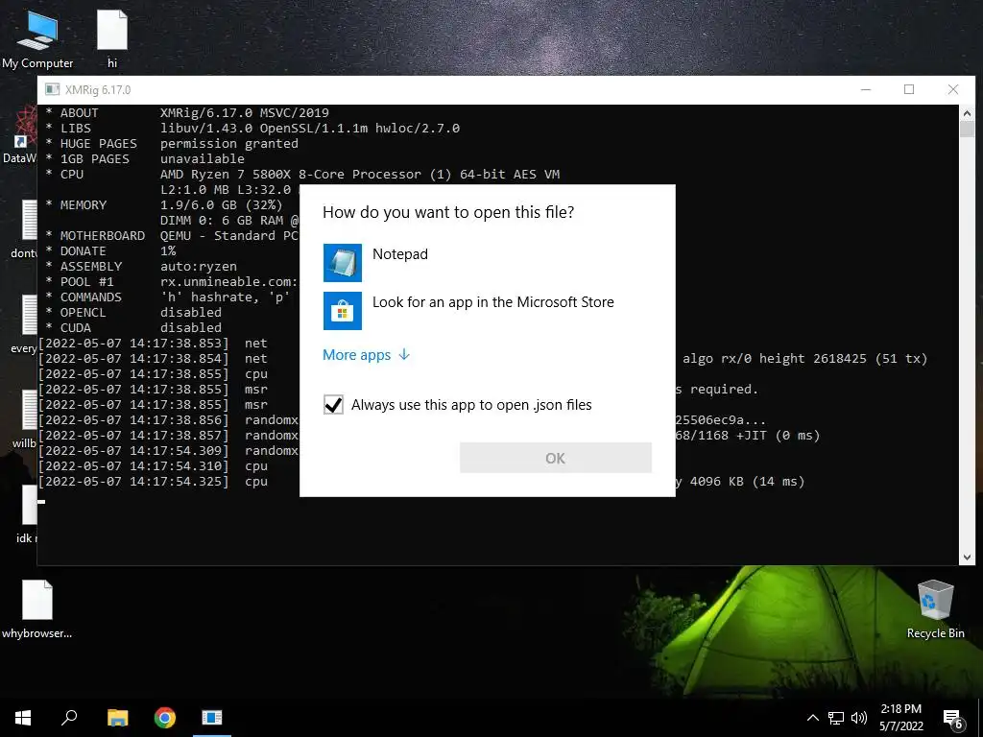983x737 pixels.
Task: Select the whybrowser file on desktop
Action: pos(37,608)
